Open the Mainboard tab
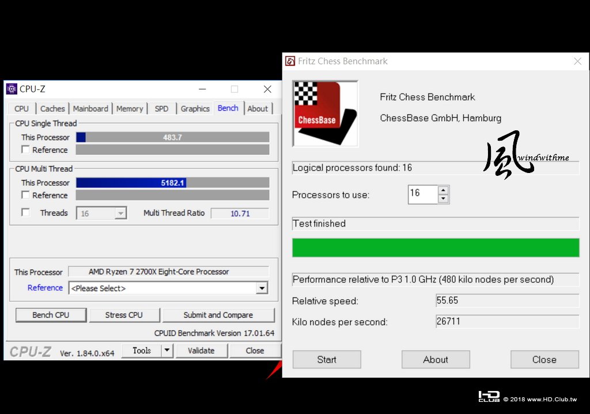Image resolution: width=590 pixels, height=414 pixels. (x=90, y=108)
